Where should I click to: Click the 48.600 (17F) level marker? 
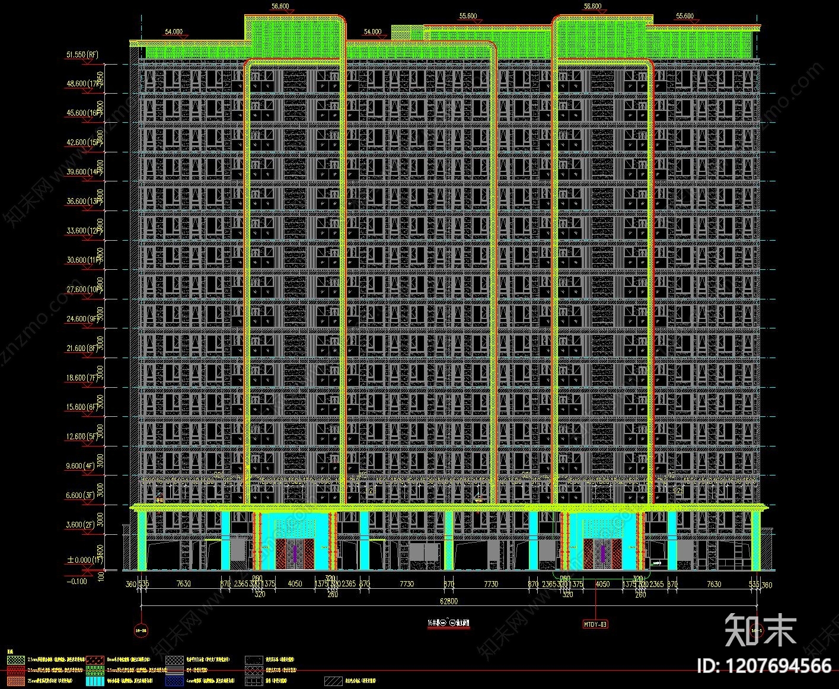(x=84, y=84)
